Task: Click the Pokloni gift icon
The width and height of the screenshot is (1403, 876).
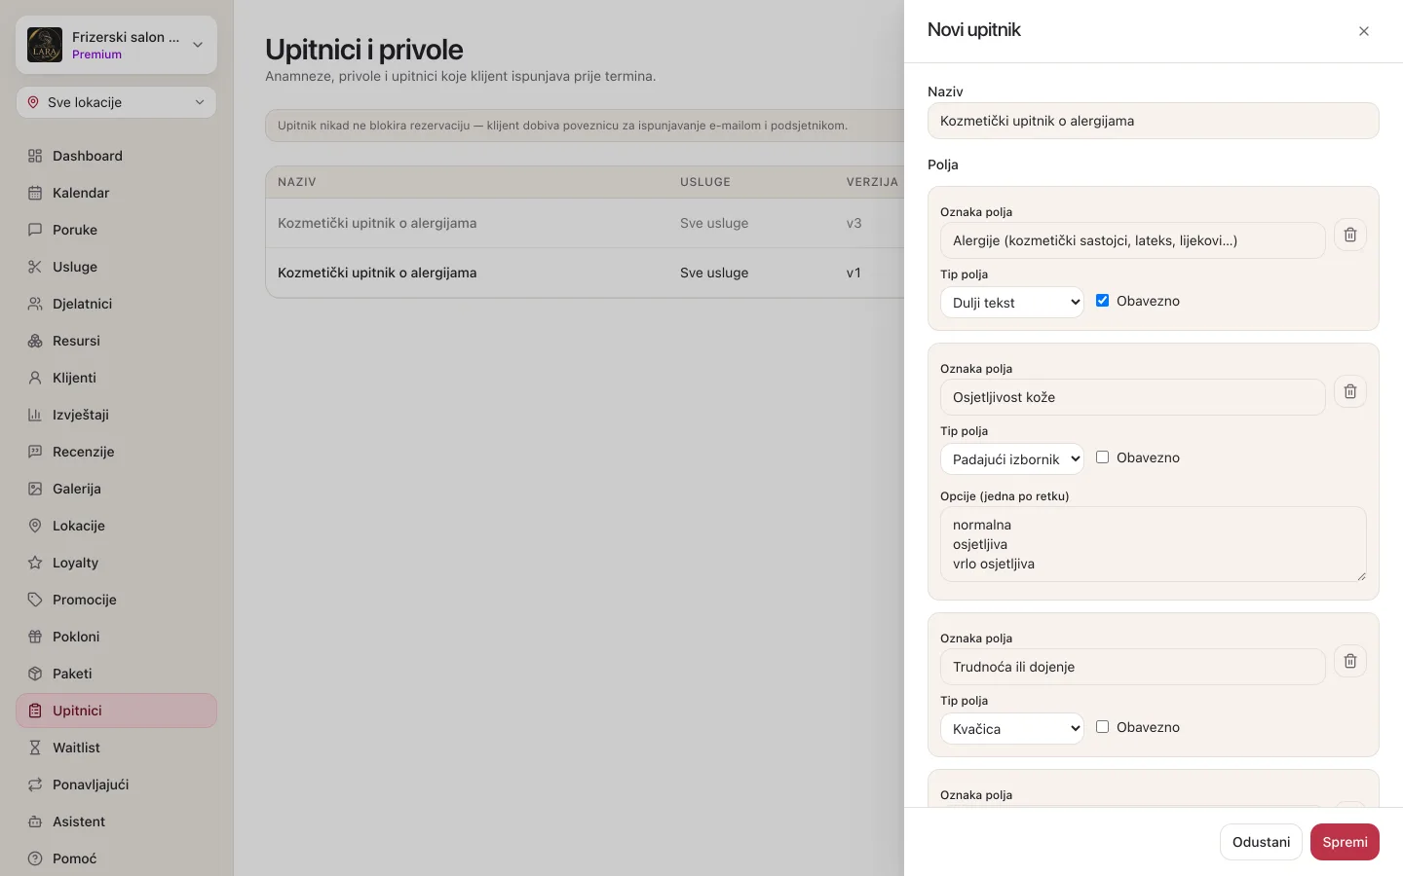Action: pos(35,637)
